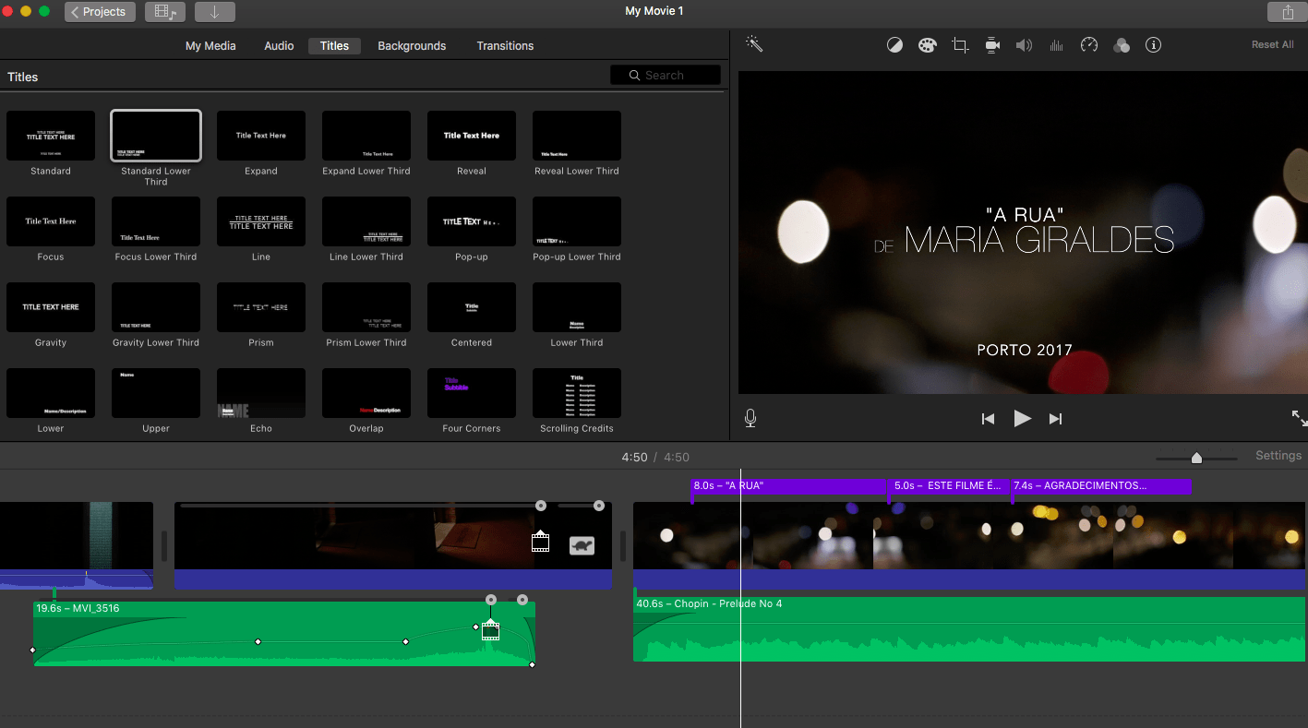
Task: Click the Titles search field
Action: point(666,76)
